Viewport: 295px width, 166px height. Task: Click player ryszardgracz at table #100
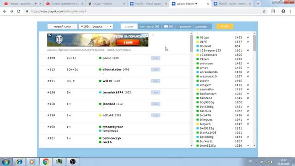(112, 127)
